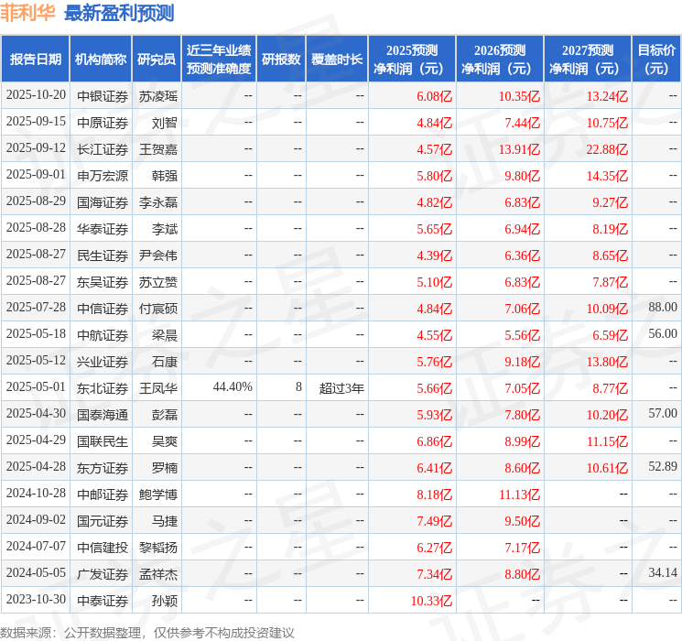Click the 机构简称 column header

point(101,60)
